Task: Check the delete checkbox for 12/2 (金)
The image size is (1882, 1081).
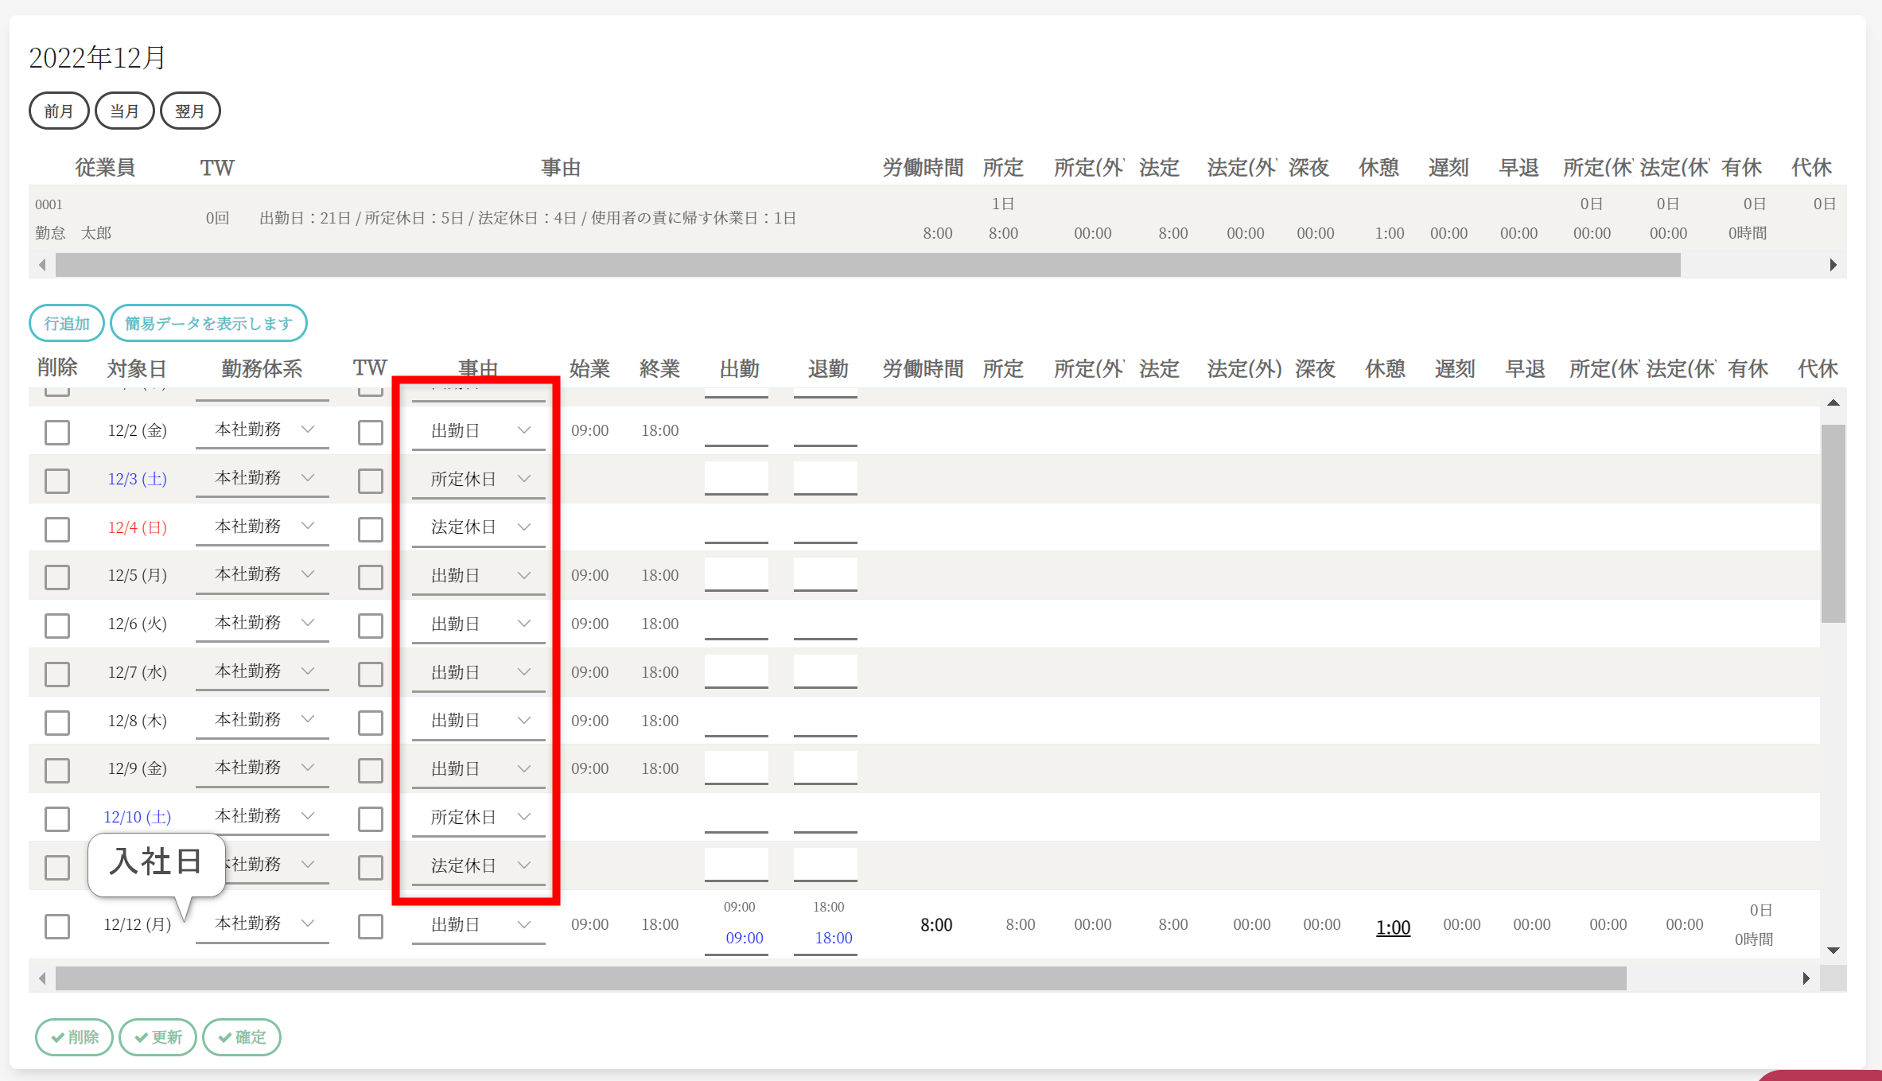Action: [57, 432]
